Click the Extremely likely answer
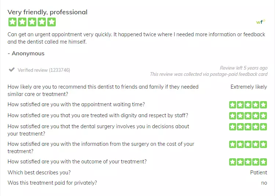This screenshot has height=196, width=275. 249,87
